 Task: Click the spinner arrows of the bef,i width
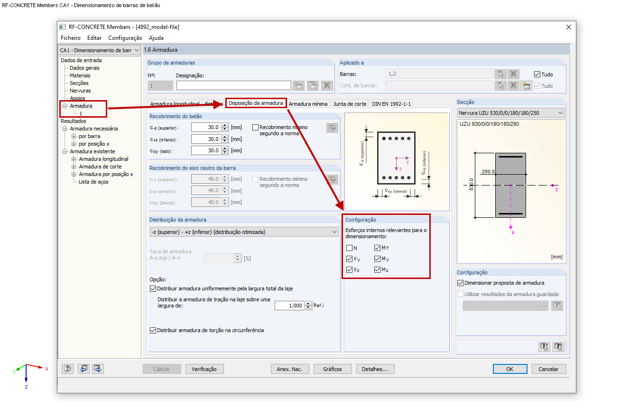point(308,306)
